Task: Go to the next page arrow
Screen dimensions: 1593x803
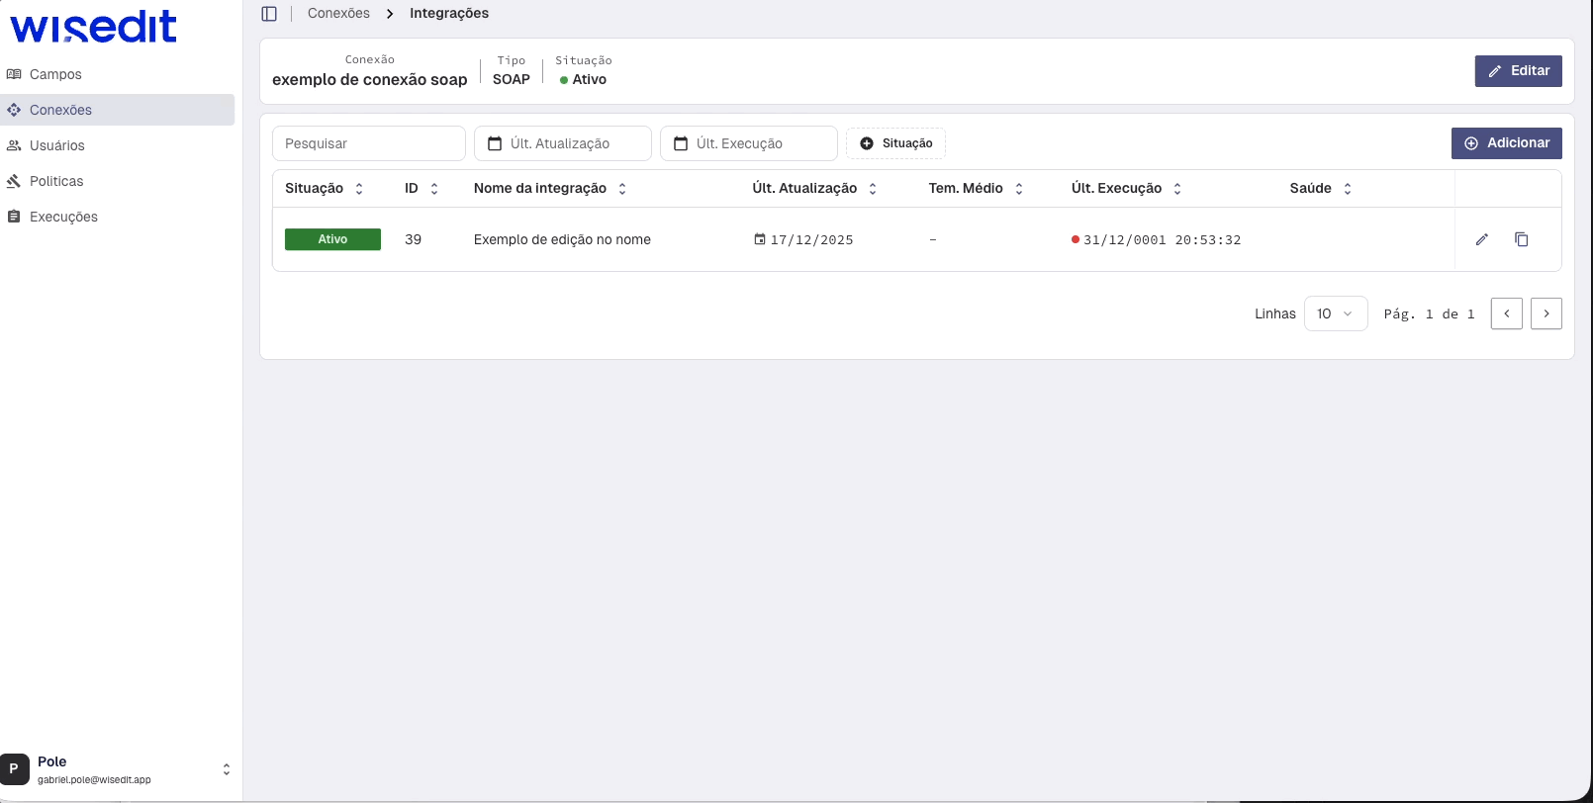Action: [1546, 313]
